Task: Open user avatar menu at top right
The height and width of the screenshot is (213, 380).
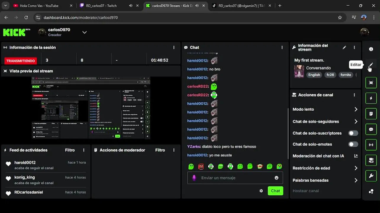Action: [x=364, y=32]
